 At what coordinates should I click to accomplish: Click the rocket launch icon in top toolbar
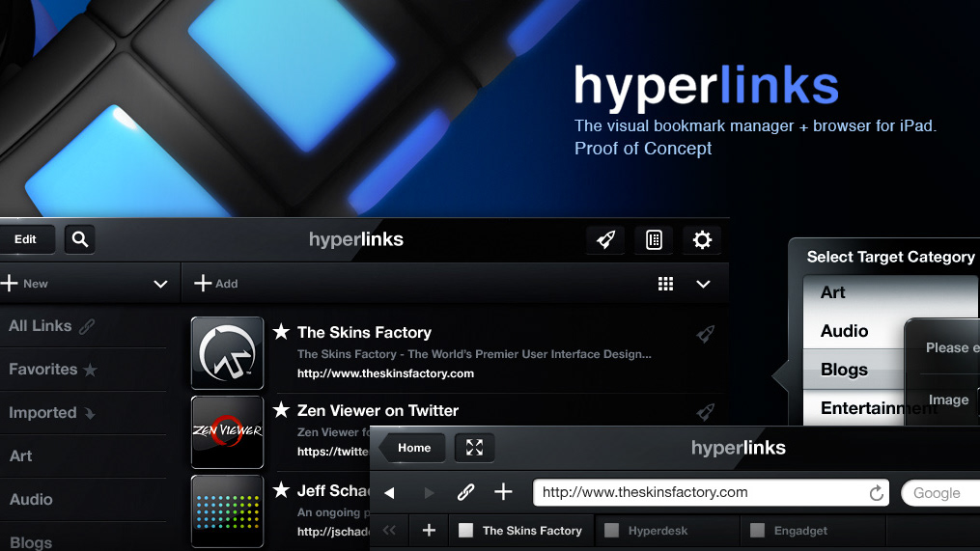pyautogui.click(x=605, y=239)
